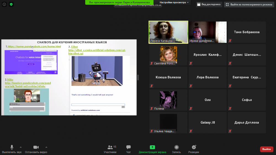
Task: Click the green encryption shield icon
Action: click(x=11, y=4)
